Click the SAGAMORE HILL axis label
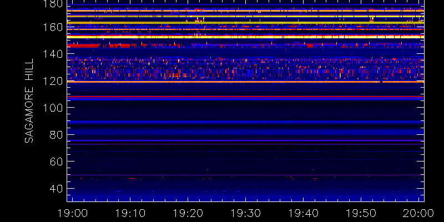The height and width of the screenshot is (222, 444). point(29,100)
